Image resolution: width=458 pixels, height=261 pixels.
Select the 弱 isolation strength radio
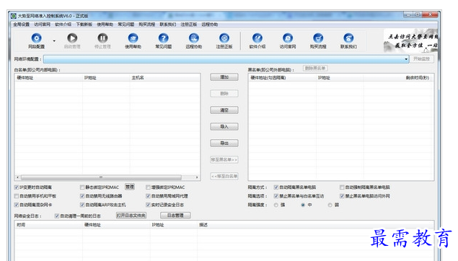330,205
